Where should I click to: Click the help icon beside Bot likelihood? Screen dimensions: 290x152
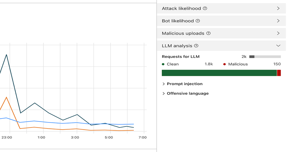(198, 21)
